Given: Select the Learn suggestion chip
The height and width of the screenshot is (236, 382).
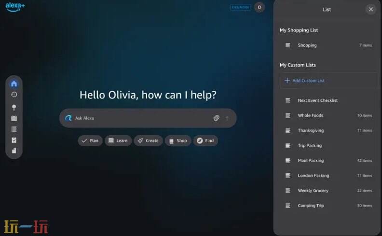Looking at the screenshot, I should (x=118, y=140).
